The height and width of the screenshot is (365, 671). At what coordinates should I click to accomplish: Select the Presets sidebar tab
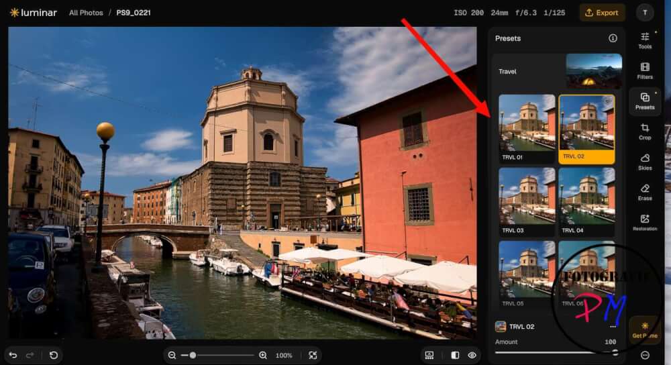pos(644,101)
